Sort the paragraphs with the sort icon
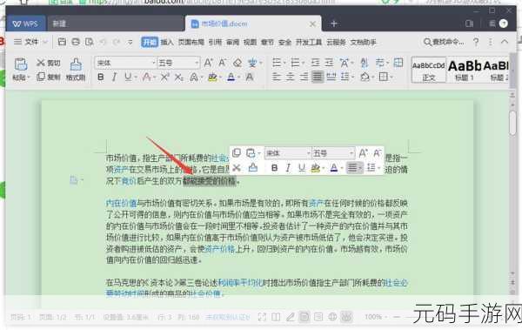522x330 pixels. (365, 63)
